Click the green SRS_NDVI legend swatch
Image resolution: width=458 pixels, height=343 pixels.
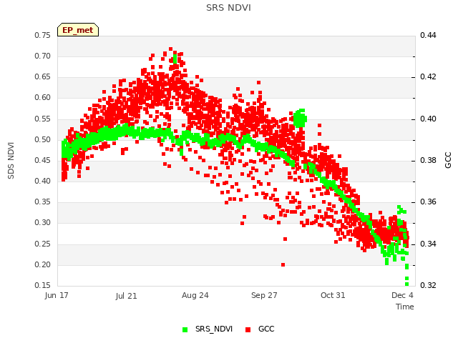pyautogui.click(x=185, y=329)
